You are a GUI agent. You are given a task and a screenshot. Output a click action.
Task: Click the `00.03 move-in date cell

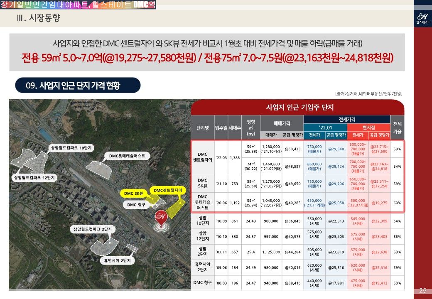click(221, 283)
